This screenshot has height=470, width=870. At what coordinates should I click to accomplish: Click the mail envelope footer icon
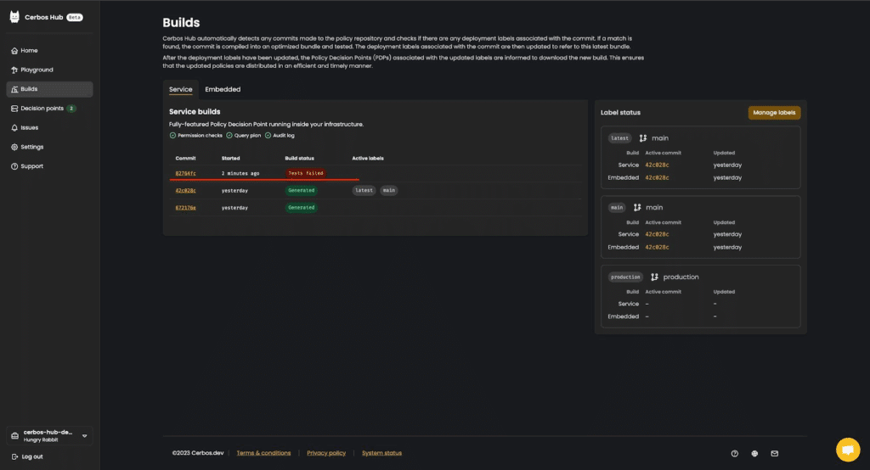(774, 453)
